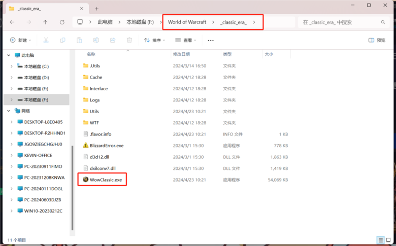
Task: Select PC-20240603DJZB network computer
Action: click(x=43, y=199)
